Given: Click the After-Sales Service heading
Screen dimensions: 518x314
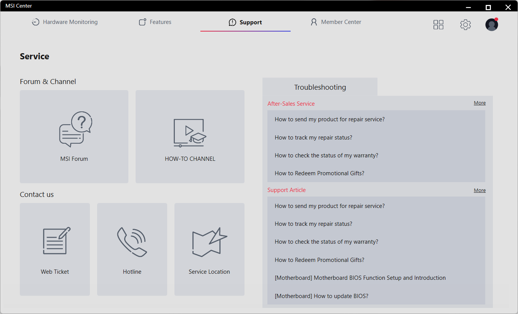Looking at the screenshot, I should tap(291, 104).
